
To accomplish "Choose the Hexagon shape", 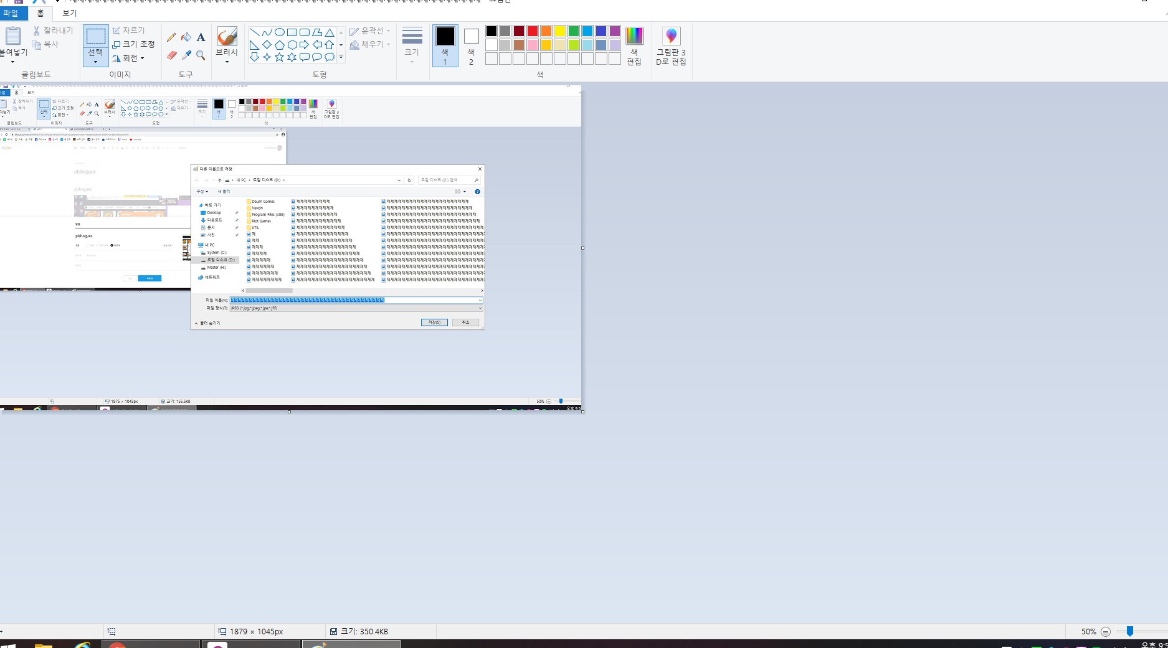I will coord(292,45).
